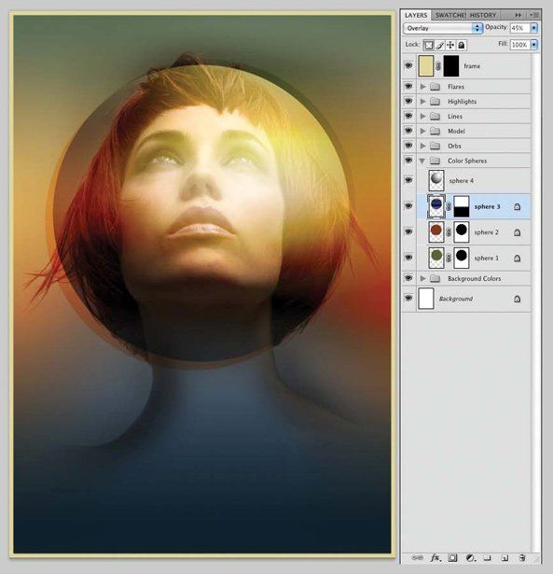Expand the Flares group
Viewport: 553px width, 574px height.
pyautogui.click(x=422, y=87)
